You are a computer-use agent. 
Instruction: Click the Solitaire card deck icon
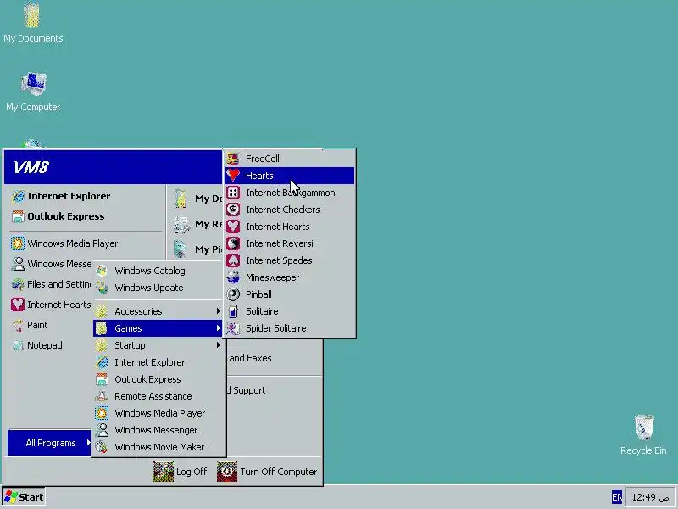pyautogui.click(x=233, y=311)
